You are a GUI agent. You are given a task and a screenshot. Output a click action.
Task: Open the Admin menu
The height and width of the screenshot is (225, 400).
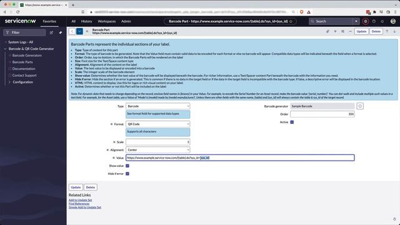tap(126, 21)
